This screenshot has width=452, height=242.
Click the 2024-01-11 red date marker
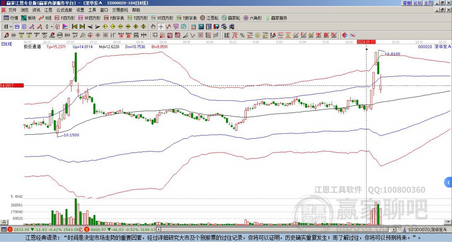click(366, 42)
